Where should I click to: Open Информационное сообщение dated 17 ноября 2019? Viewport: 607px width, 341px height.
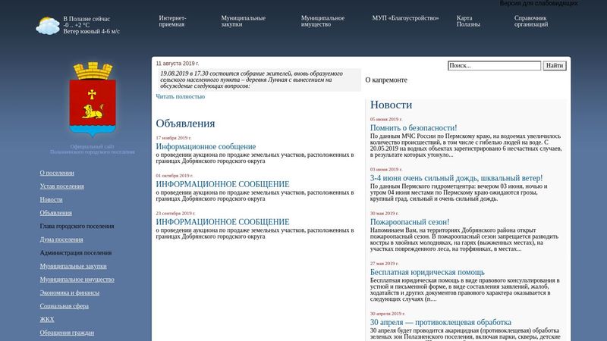(x=206, y=146)
